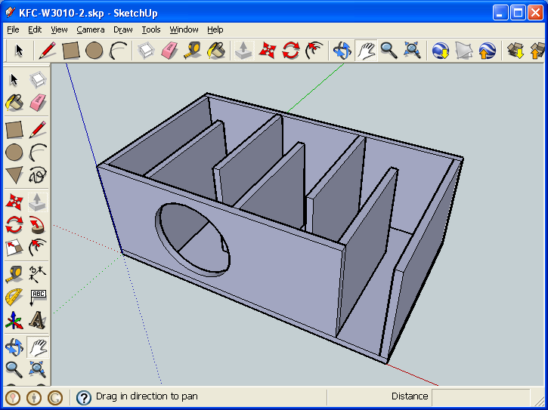The height and width of the screenshot is (410, 548).
Task: Click the Get Models box icon
Action: click(515, 51)
